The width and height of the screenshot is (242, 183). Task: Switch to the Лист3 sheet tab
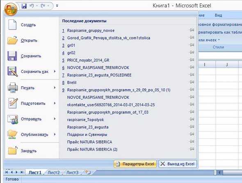click(x=72, y=172)
